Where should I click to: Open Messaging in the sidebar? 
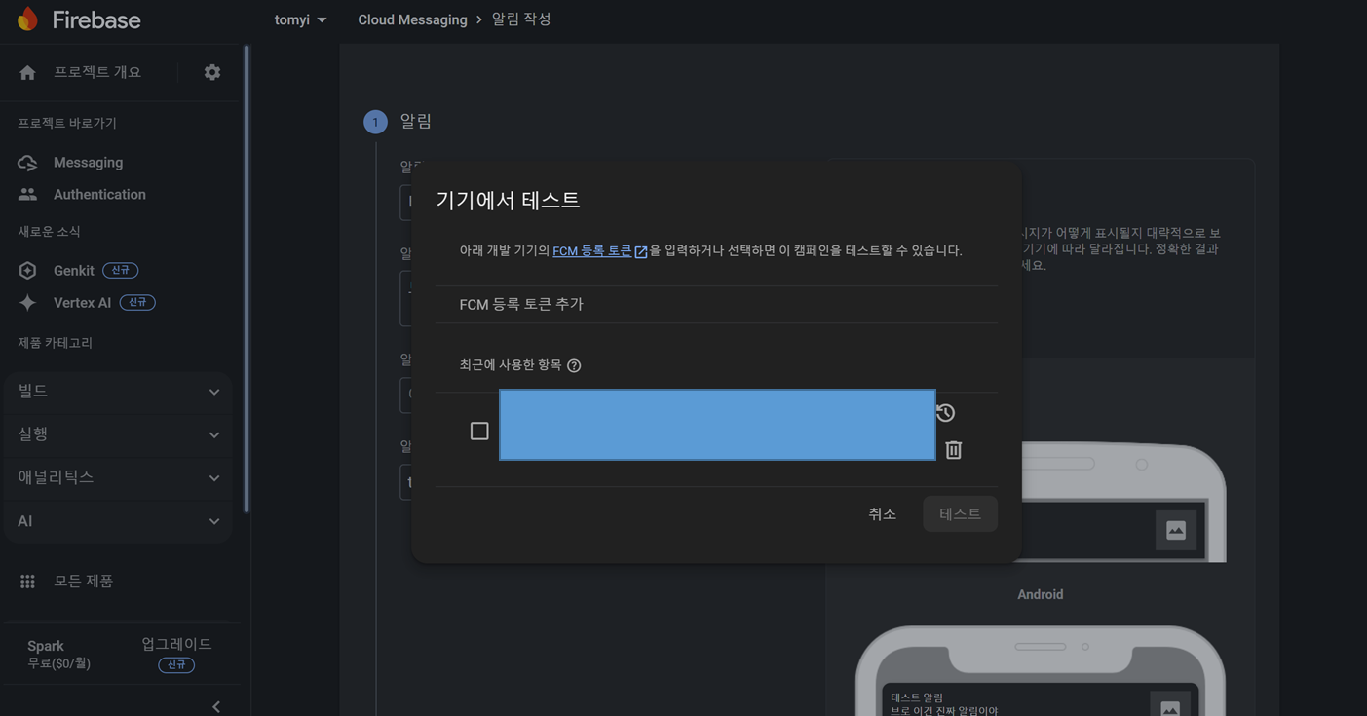tap(88, 163)
